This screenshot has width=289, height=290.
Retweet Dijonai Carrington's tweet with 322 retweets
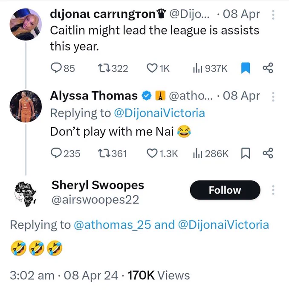pyautogui.click(x=113, y=68)
